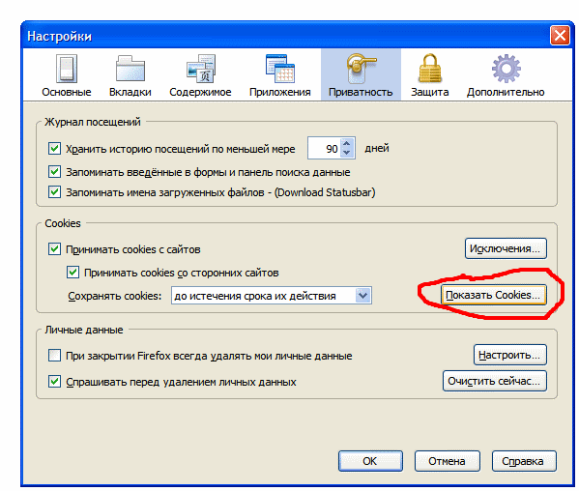Screen dimensions: 579x491
Task: Toggle Хранить историю посещений checkbox
Action: [54, 149]
